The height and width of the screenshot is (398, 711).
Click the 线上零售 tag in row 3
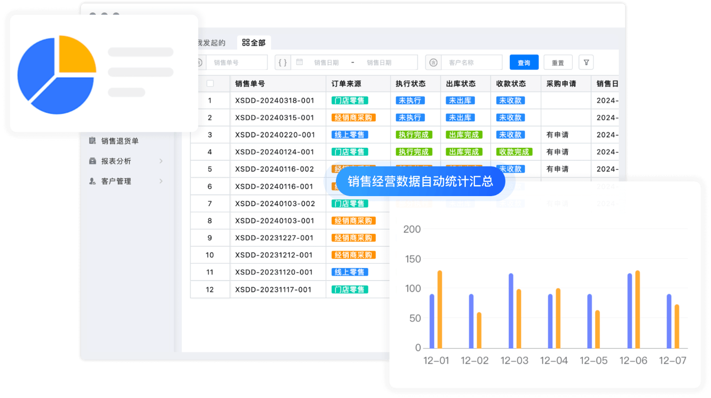pos(349,135)
